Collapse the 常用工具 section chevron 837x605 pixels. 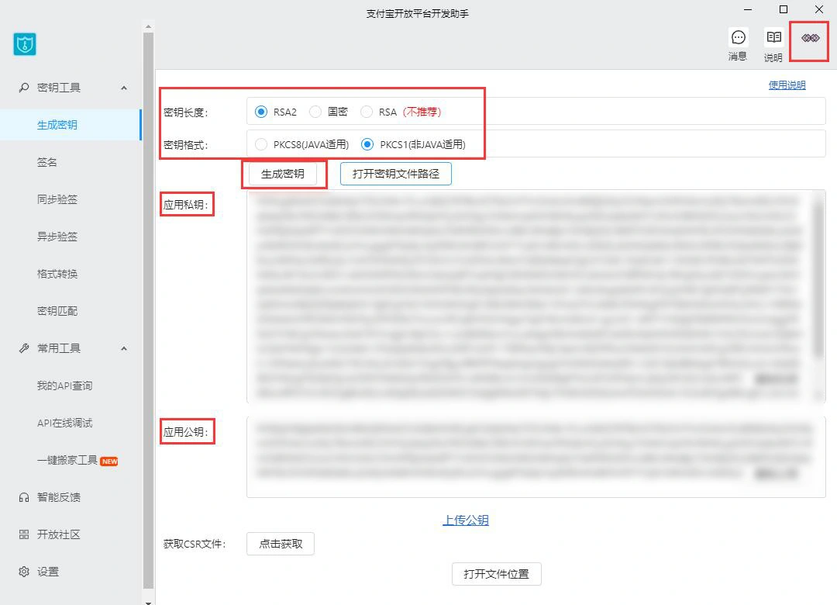pyautogui.click(x=124, y=348)
